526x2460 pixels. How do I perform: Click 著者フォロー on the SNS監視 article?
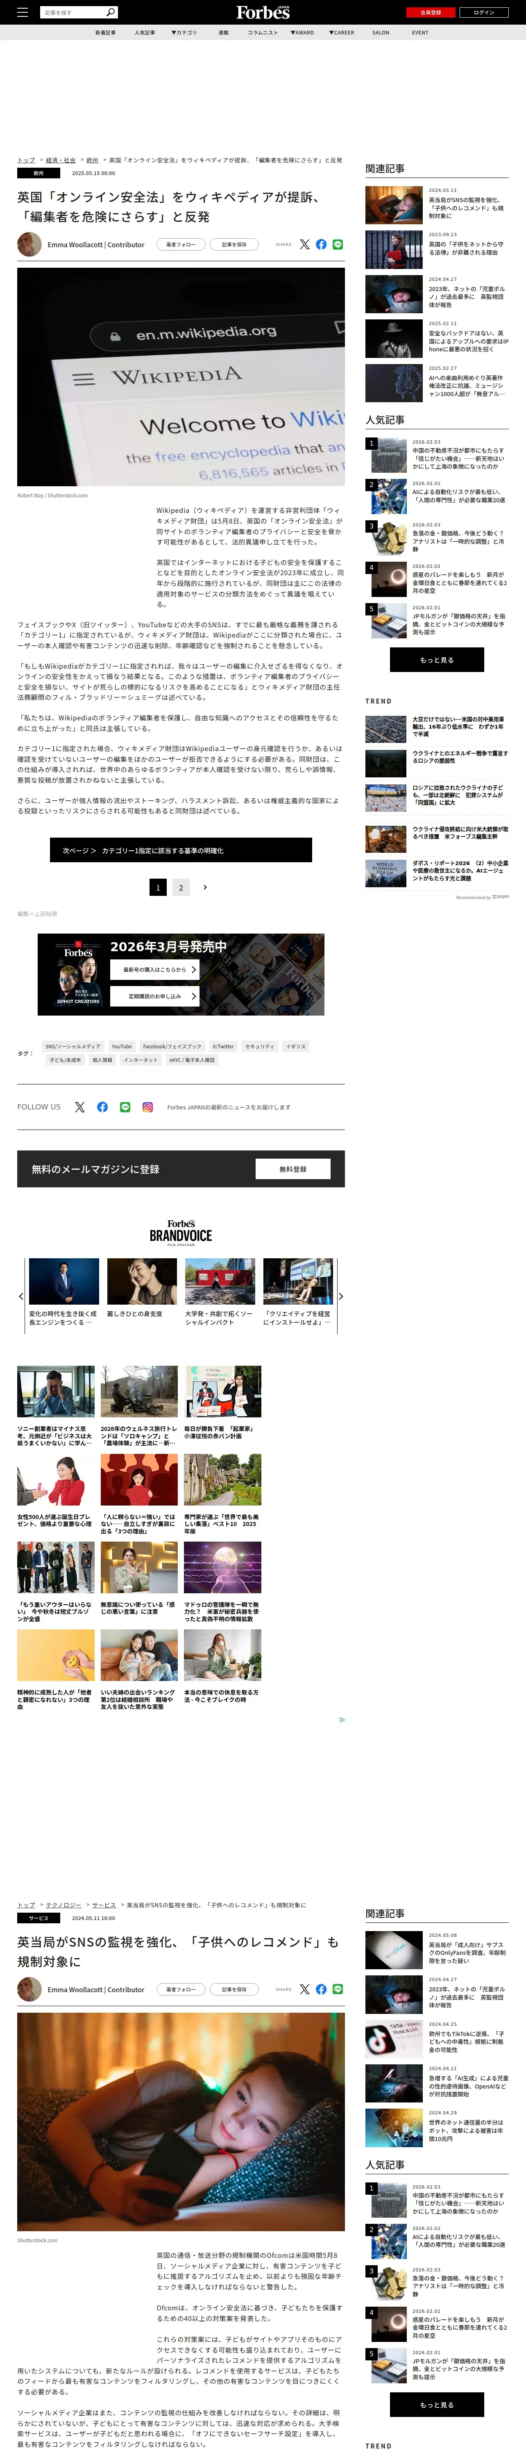180,1989
